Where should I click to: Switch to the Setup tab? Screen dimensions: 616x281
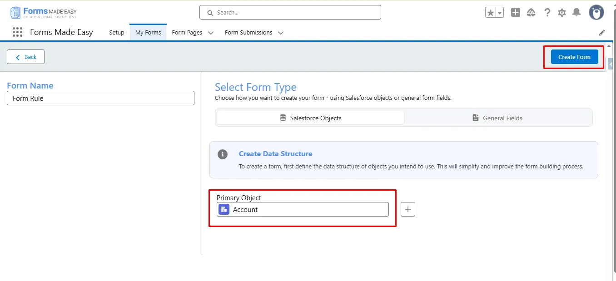tap(117, 33)
